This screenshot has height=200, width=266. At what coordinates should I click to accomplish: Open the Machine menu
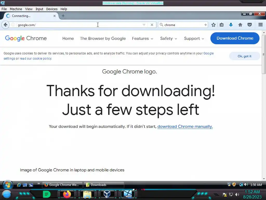16,9
